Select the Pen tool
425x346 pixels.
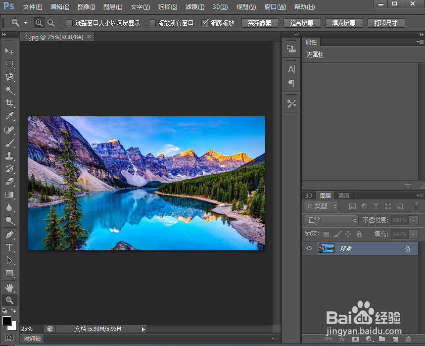(9, 234)
